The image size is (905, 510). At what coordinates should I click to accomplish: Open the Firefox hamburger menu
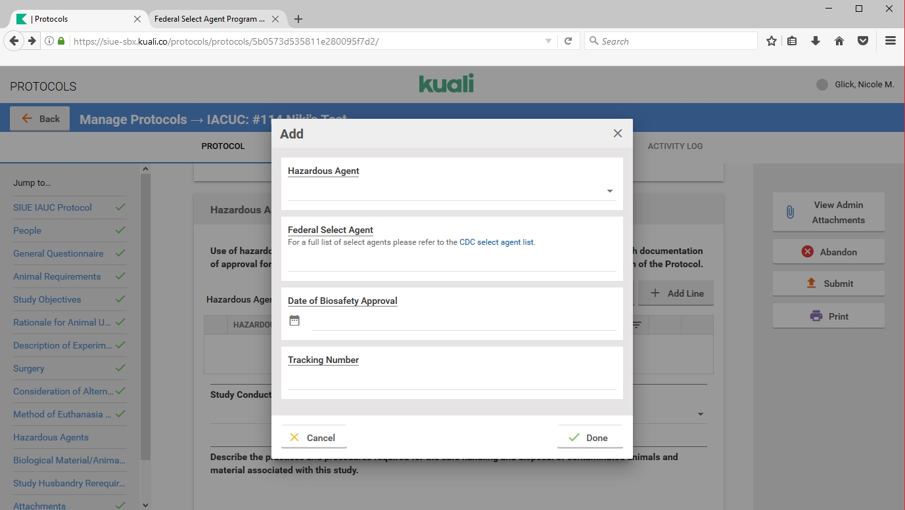click(891, 41)
